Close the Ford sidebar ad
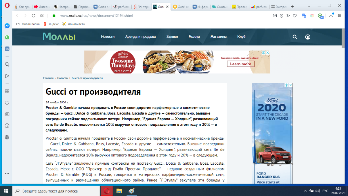This screenshot has width=348, height=196. pyautogui.click(x=290, y=85)
